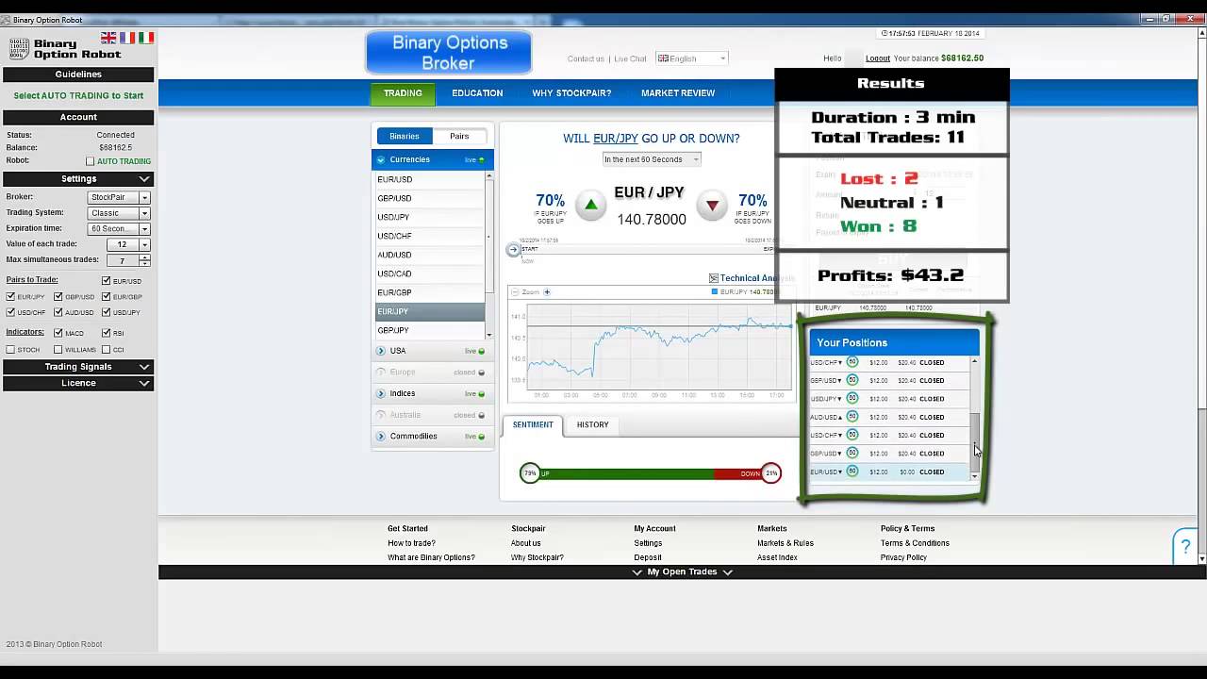
Task: Open the EDUCATION navigation tab
Action: click(x=477, y=93)
